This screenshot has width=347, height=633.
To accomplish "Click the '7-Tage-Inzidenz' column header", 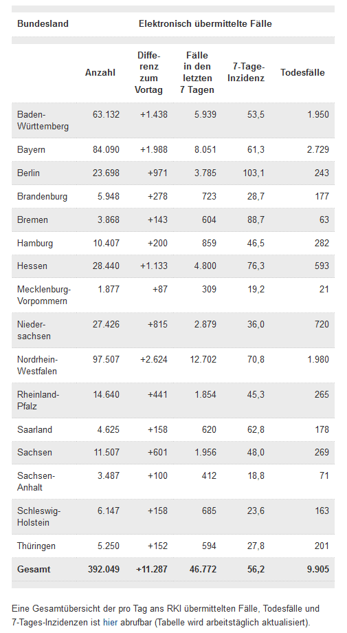I will (246, 73).
